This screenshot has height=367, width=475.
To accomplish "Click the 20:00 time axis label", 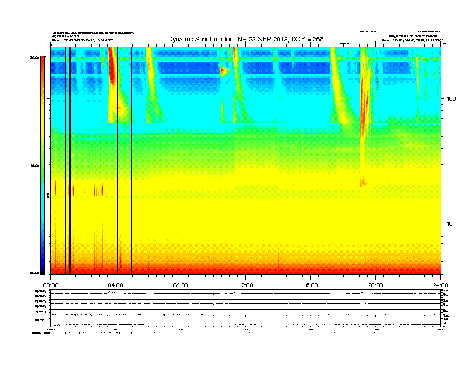I will pyautogui.click(x=375, y=285).
